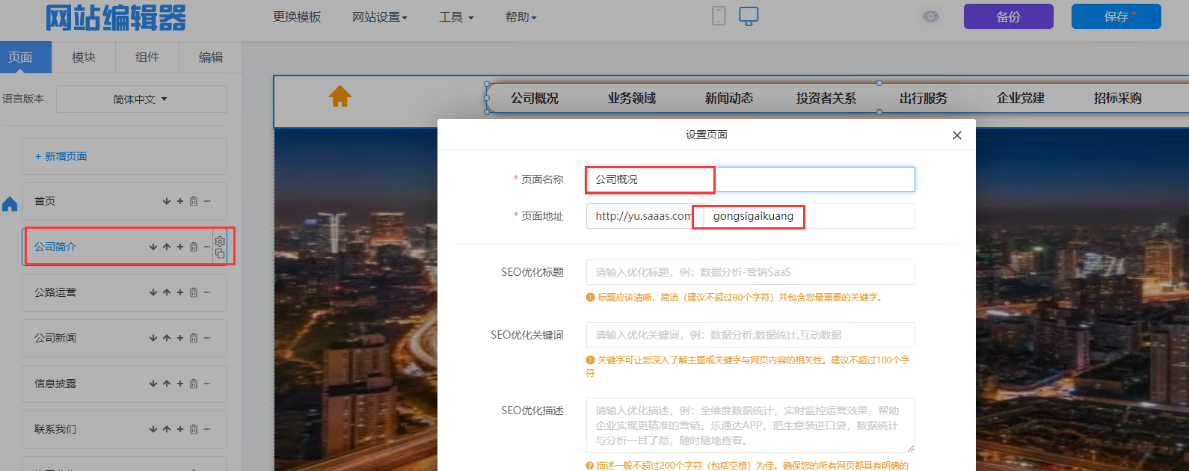Open the 更换模板 menu item
This screenshot has width=1189, height=471.
(x=297, y=17)
